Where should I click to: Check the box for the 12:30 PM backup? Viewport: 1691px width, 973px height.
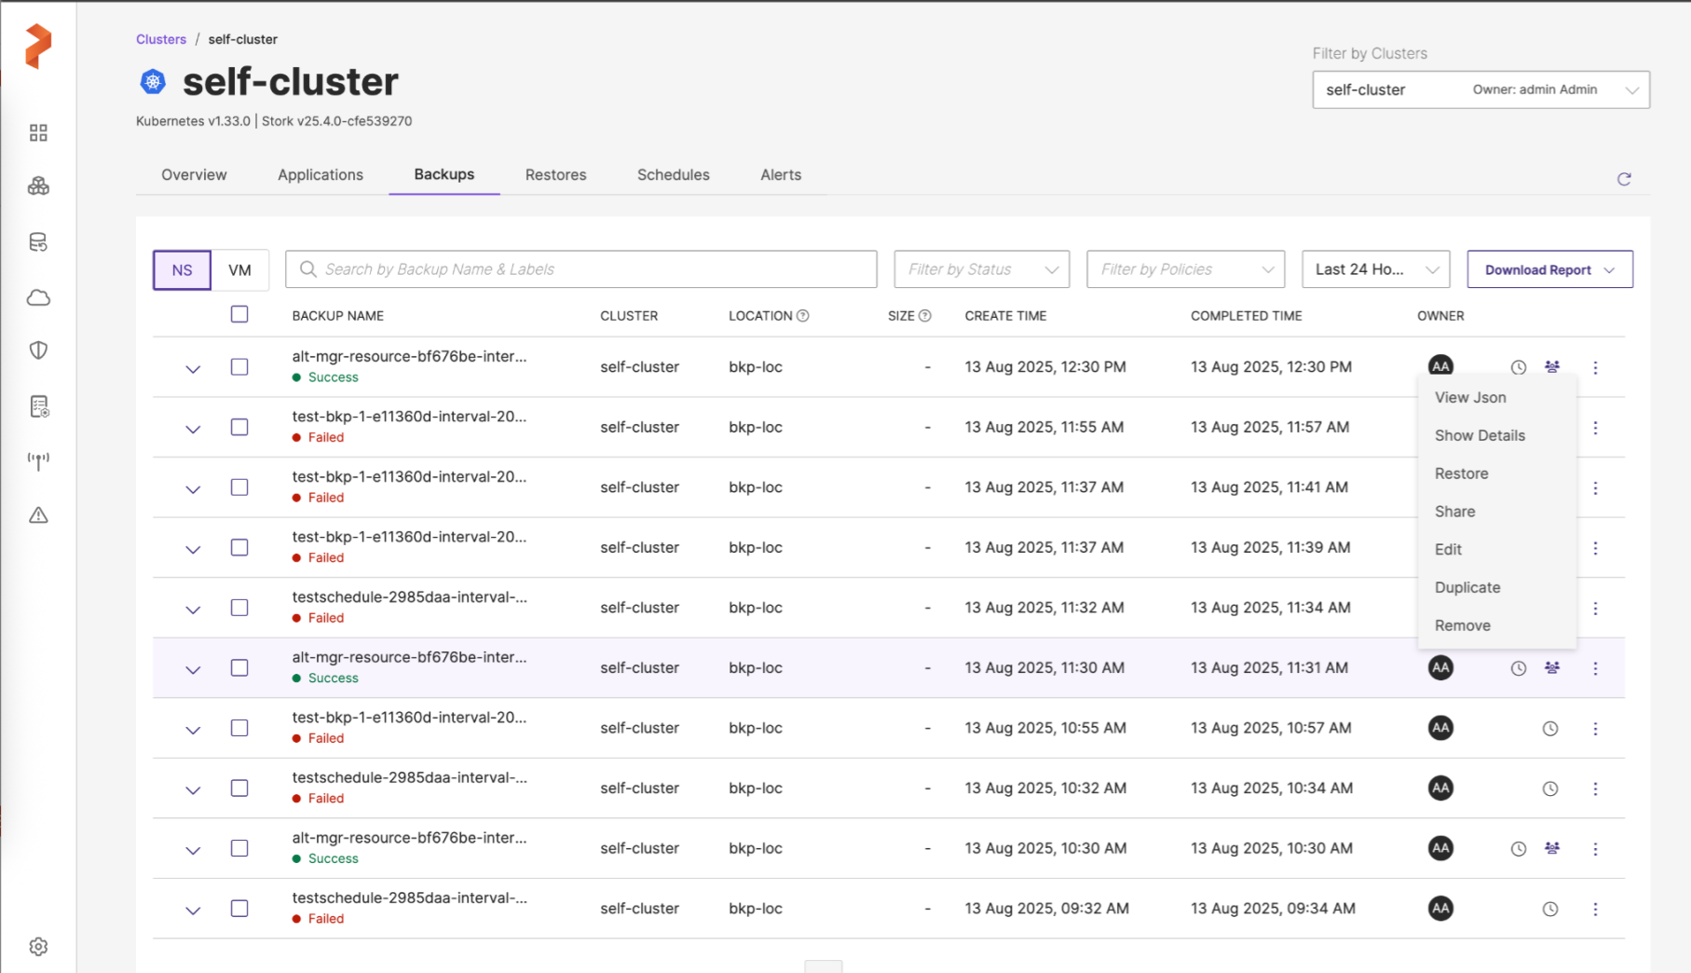[x=239, y=367]
